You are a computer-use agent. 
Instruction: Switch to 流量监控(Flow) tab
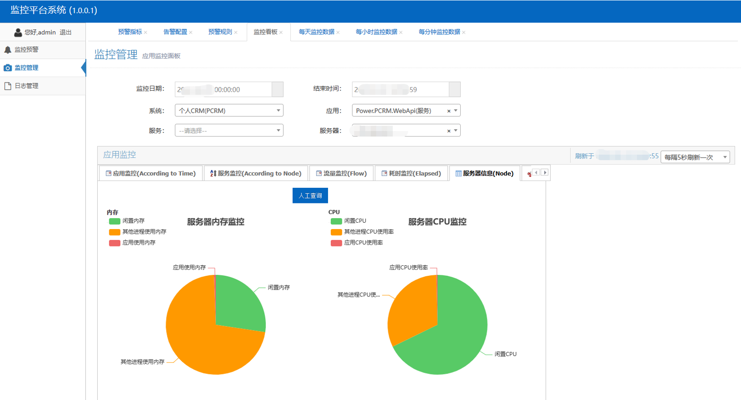click(x=341, y=174)
